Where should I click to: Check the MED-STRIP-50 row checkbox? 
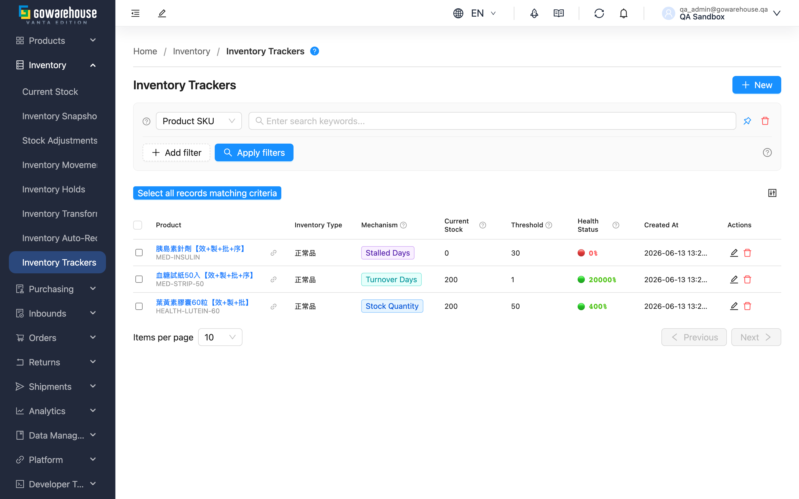[x=139, y=279]
